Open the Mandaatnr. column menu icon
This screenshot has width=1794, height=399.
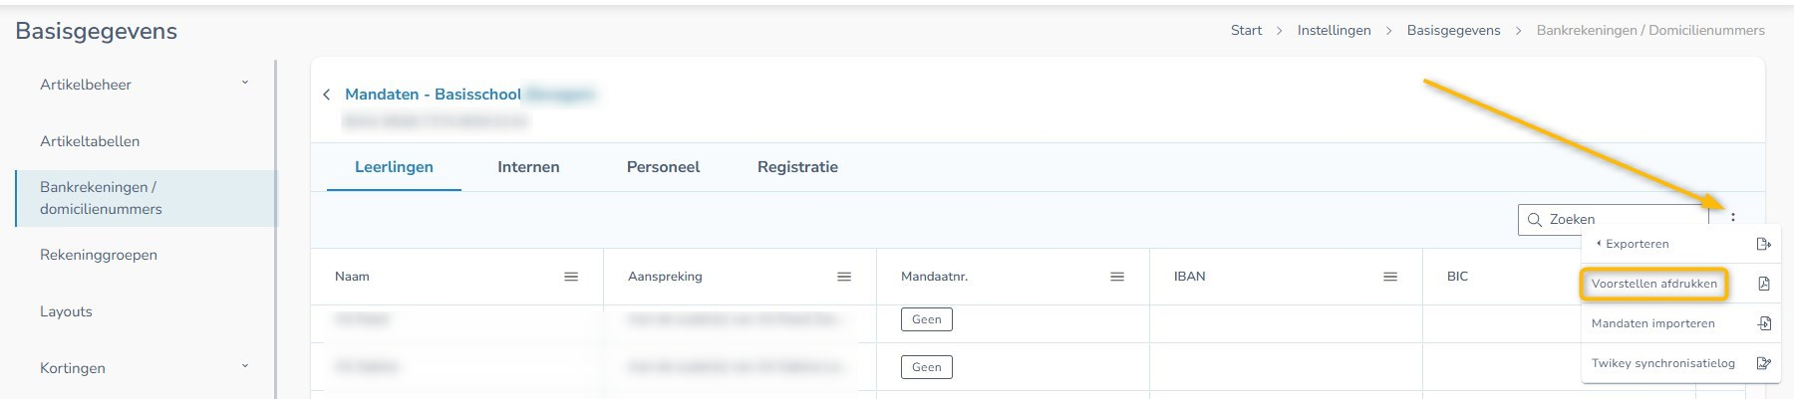pos(1117,277)
